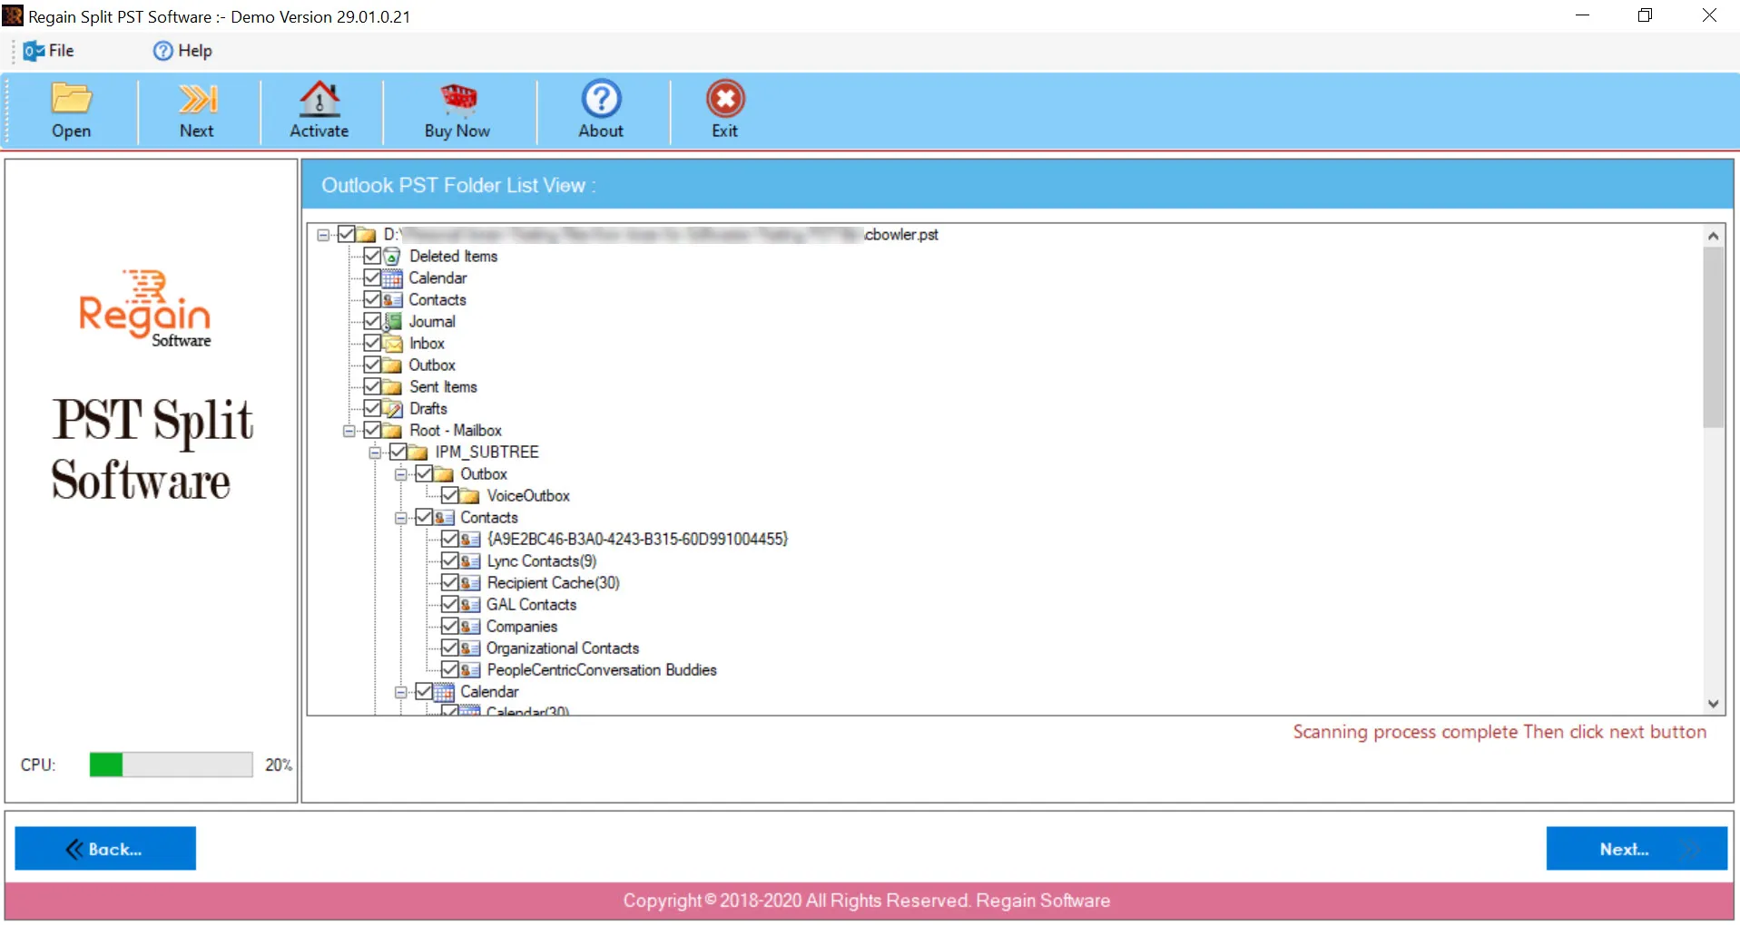Click the Companies contact card icon
Viewport: 1740px width, 925px height.
pyautogui.click(x=469, y=627)
